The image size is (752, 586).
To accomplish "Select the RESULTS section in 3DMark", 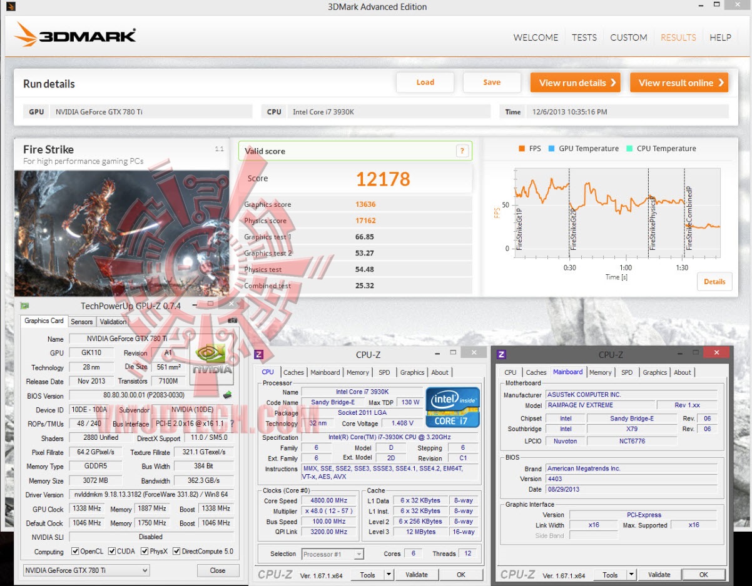I will (x=678, y=37).
